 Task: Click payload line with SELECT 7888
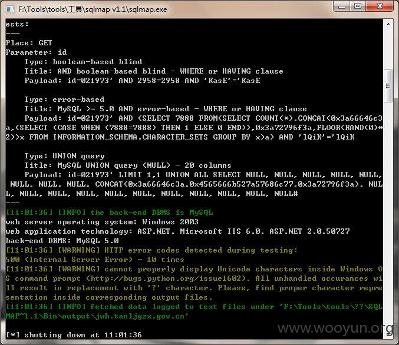click(203, 118)
